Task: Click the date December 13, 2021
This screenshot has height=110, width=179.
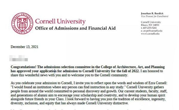Action: [x=24, y=47]
